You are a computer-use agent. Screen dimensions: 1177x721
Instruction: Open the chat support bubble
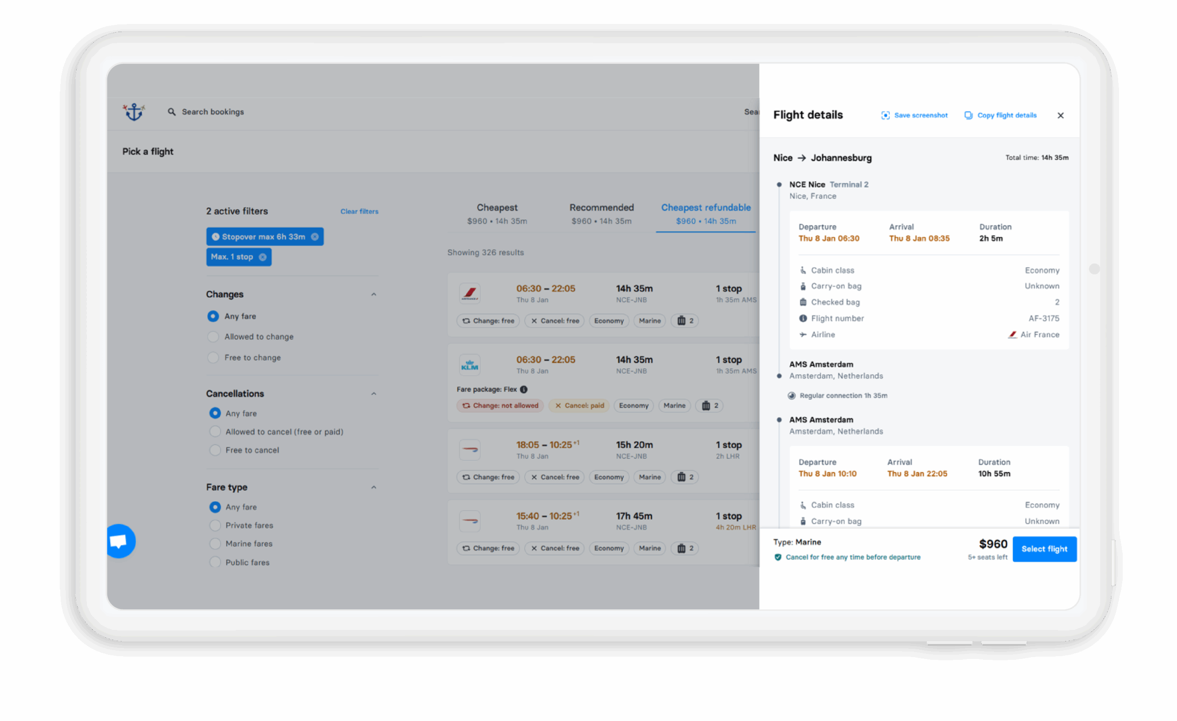[x=120, y=541]
